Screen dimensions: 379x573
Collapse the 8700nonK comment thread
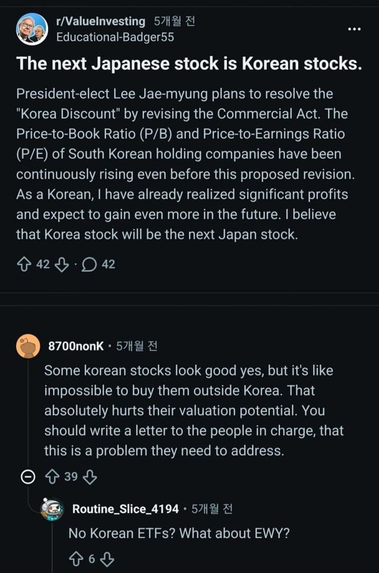point(27,477)
